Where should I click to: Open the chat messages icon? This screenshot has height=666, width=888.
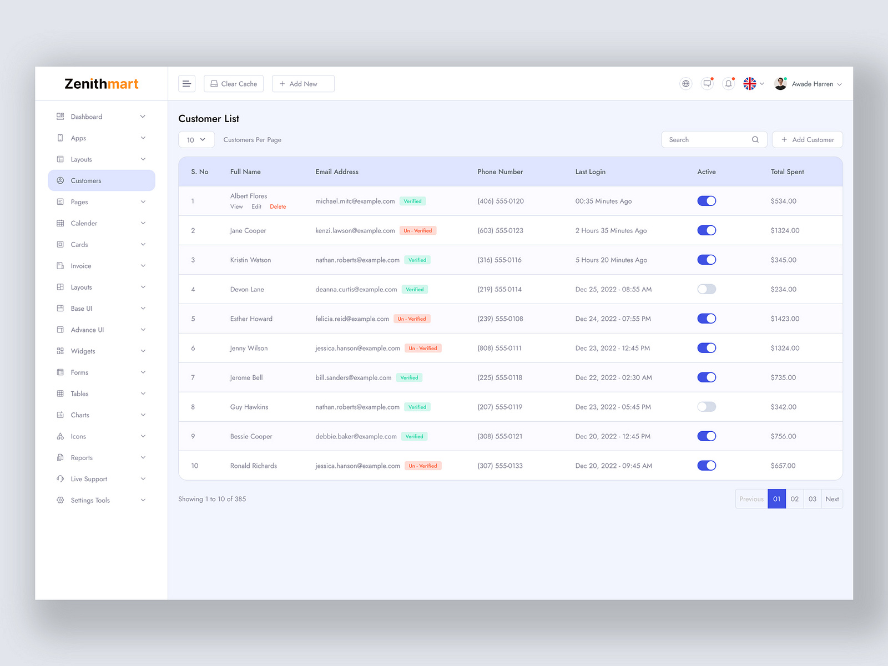pyautogui.click(x=707, y=83)
